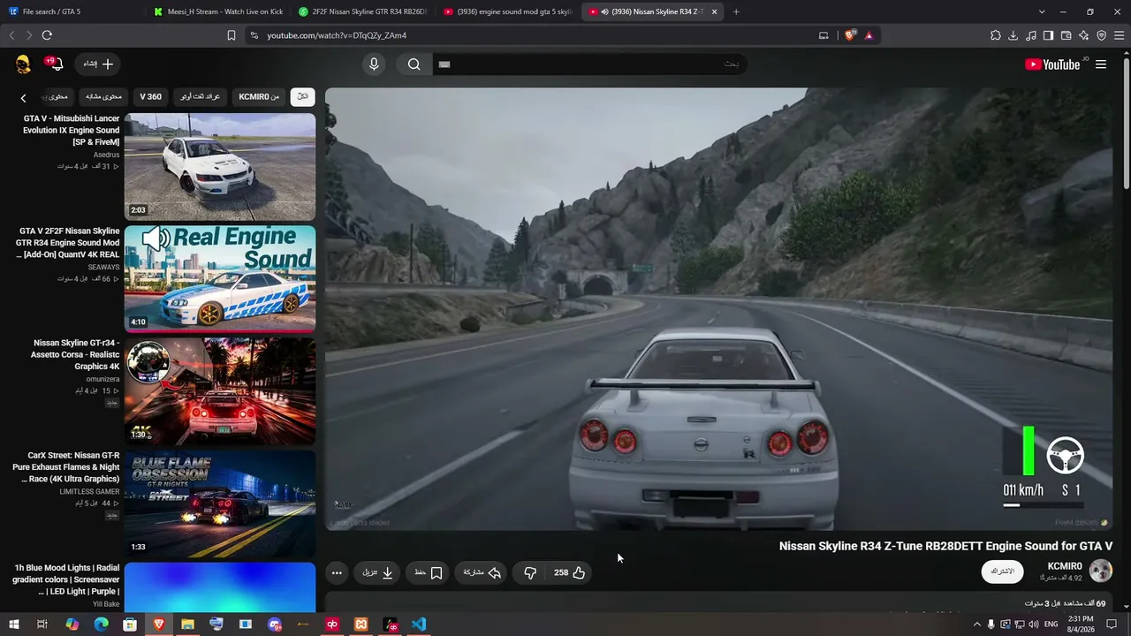
Task: Reload the page in Brave
Action: [x=47, y=35]
